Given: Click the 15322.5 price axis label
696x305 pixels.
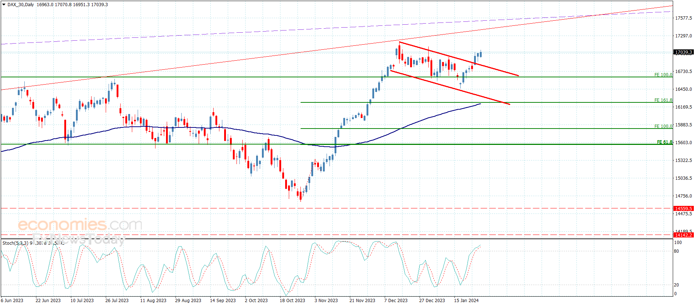Looking at the screenshot, I should [683, 160].
